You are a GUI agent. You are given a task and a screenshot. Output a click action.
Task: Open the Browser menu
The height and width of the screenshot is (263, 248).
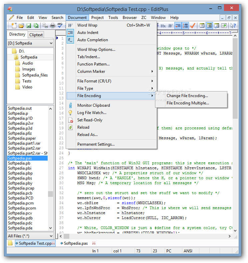point(130,18)
